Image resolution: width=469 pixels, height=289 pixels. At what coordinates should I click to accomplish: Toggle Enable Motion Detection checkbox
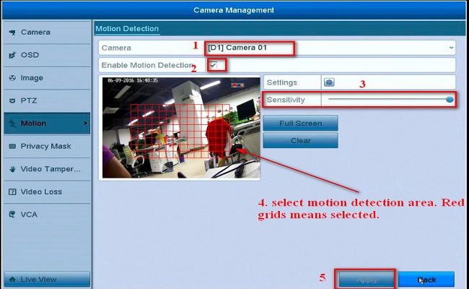(213, 66)
